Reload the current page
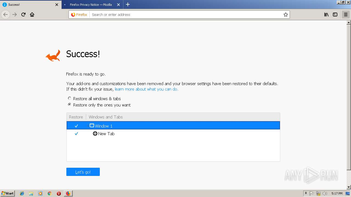The width and height of the screenshot is (351, 197). [23, 15]
